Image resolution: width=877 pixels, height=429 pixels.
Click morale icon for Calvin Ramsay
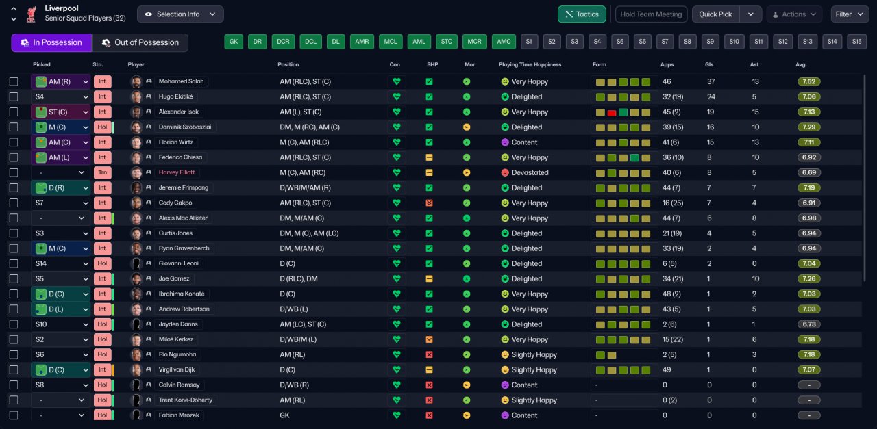pos(467,385)
